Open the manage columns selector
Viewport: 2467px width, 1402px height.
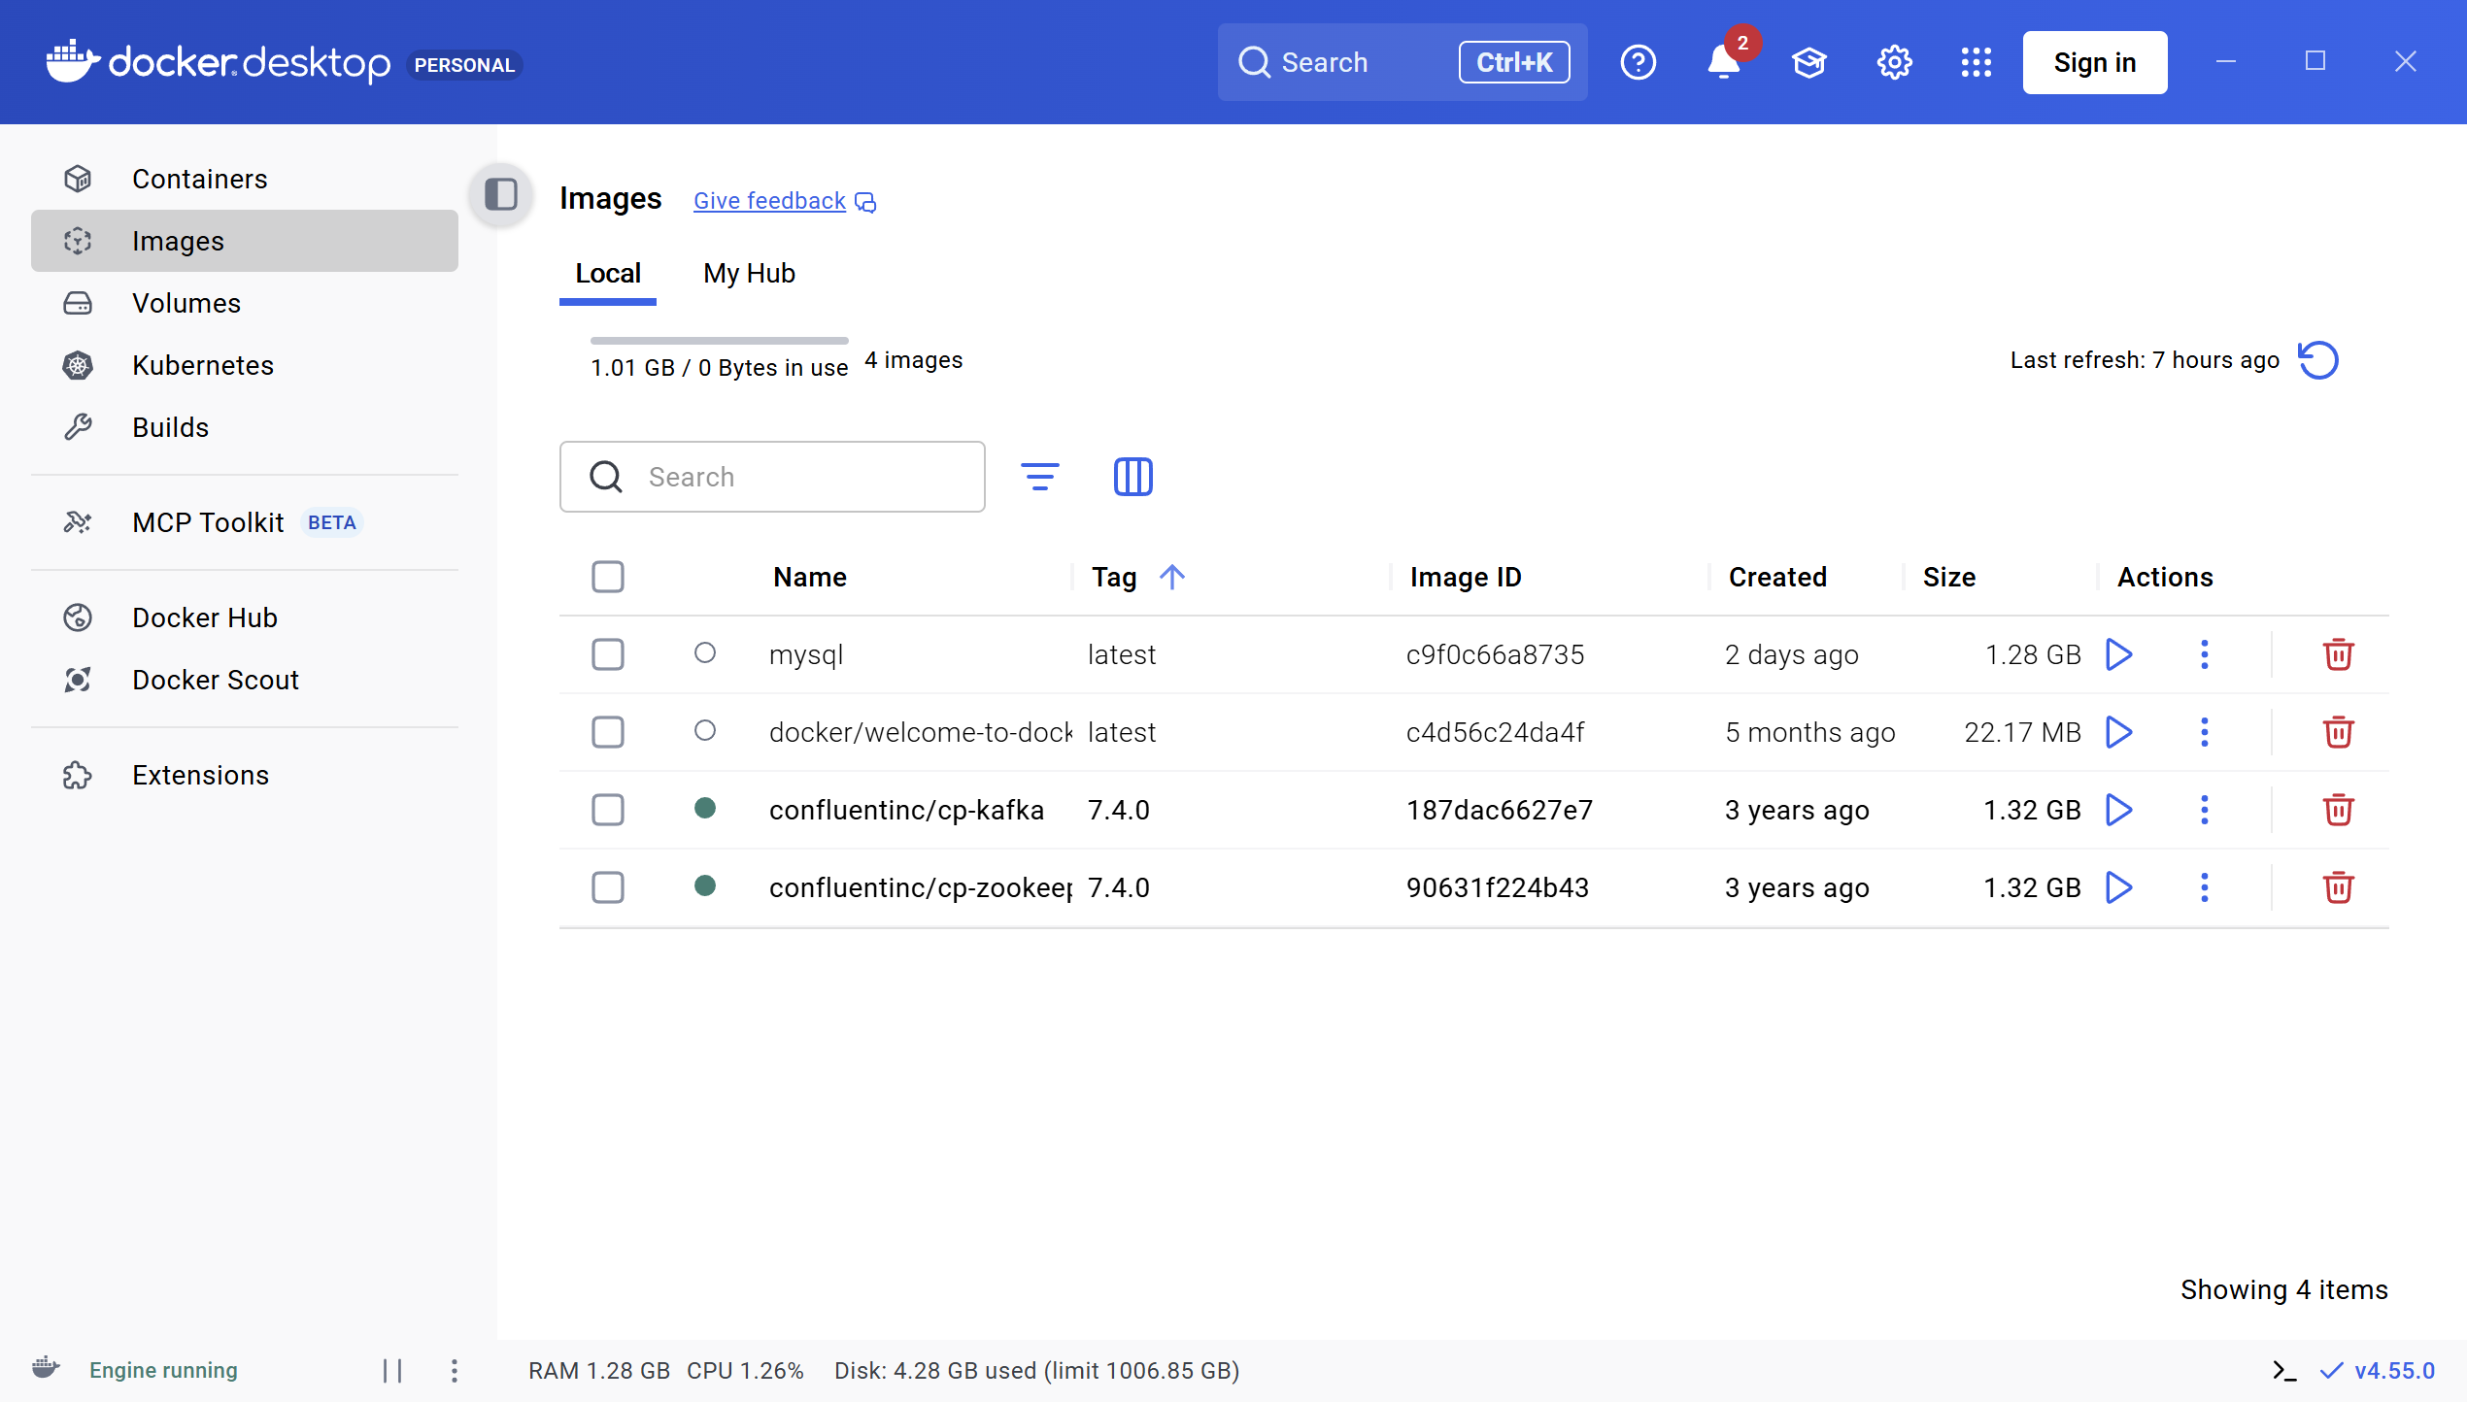1132,477
